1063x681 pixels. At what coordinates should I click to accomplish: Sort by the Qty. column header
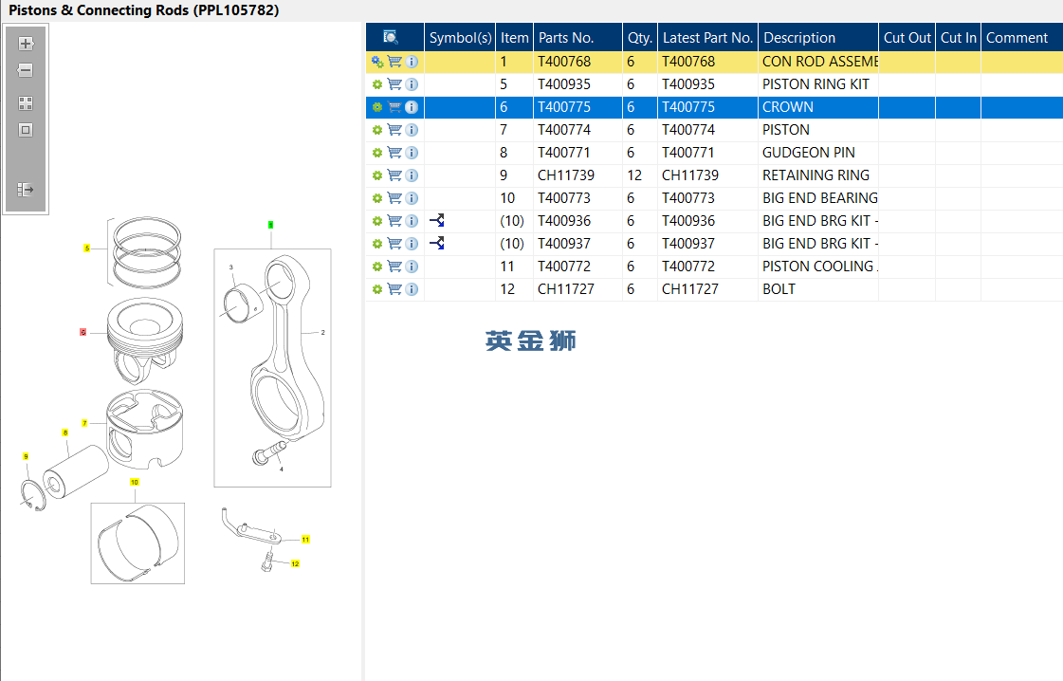pyautogui.click(x=640, y=37)
